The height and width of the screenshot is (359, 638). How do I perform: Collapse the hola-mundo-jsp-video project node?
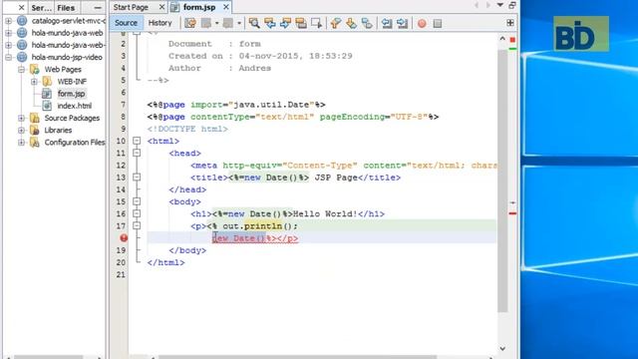pyautogui.click(x=8, y=58)
